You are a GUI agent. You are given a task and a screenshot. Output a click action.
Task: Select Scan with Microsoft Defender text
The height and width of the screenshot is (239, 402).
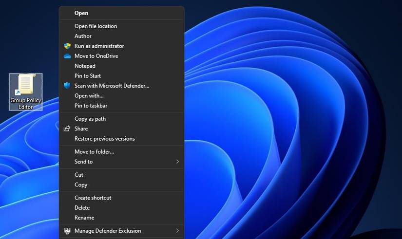click(112, 86)
